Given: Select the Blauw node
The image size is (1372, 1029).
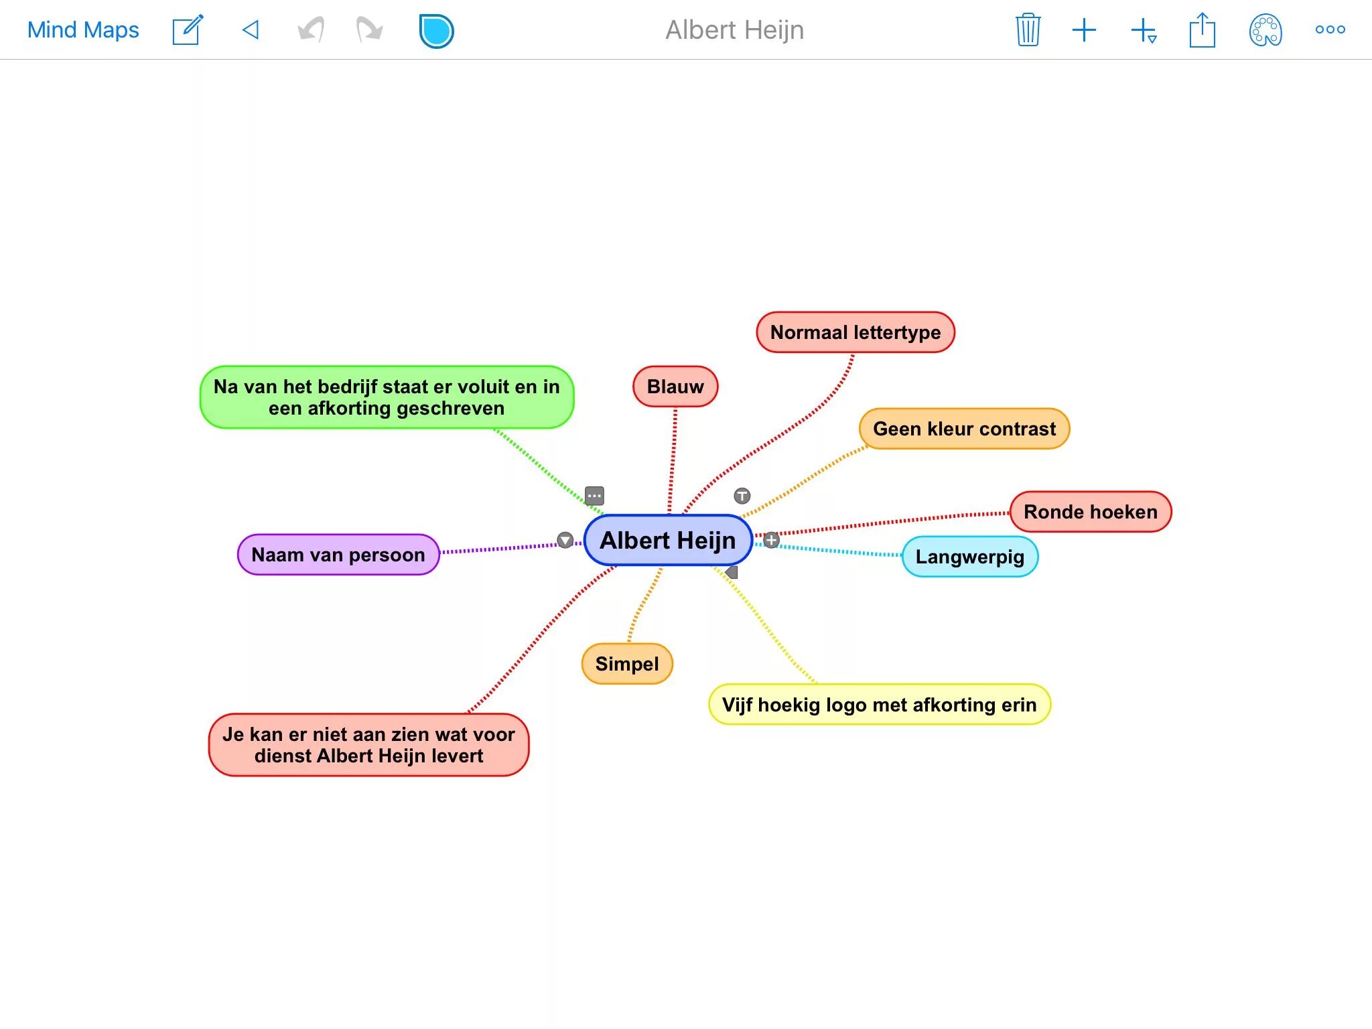Looking at the screenshot, I should pyautogui.click(x=675, y=387).
